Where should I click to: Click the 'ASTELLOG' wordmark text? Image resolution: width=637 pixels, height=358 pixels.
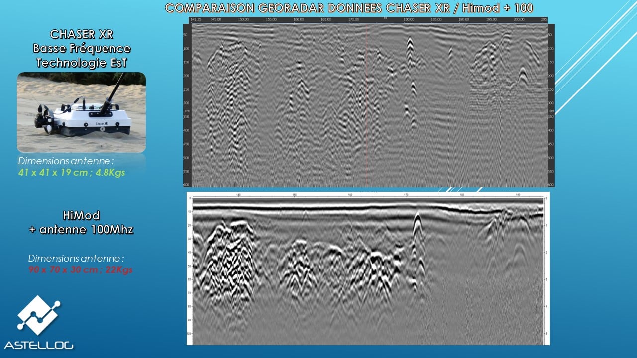tap(39, 345)
